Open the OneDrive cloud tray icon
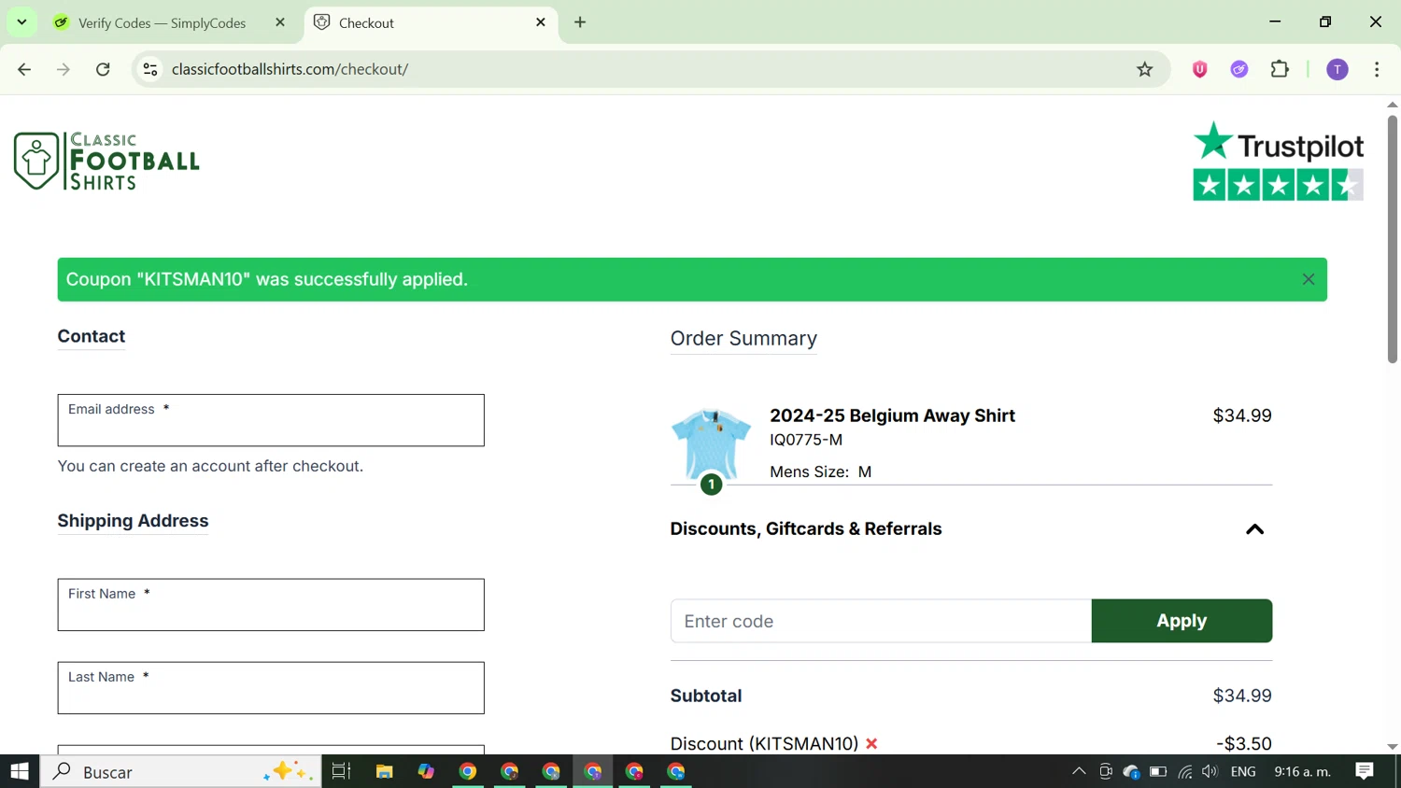This screenshot has height=788, width=1401. 1131,771
